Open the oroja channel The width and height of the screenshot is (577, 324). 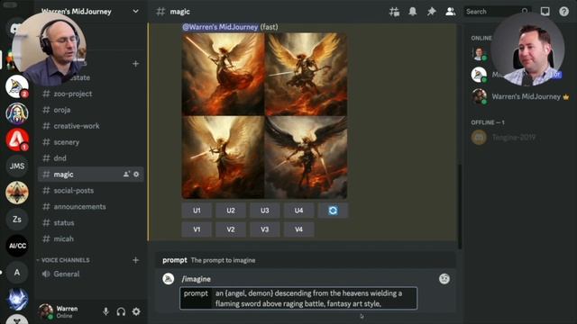pos(90,110)
